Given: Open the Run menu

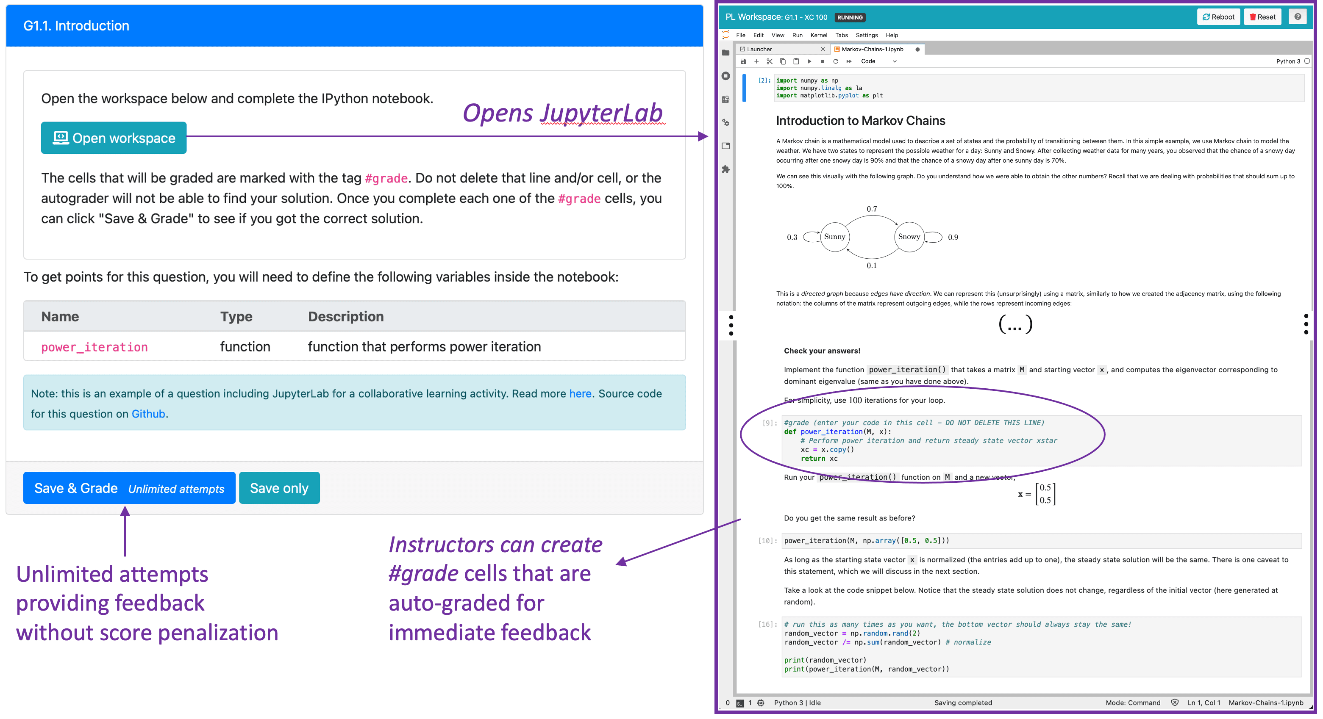Looking at the screenshot, I should point(797,36).
